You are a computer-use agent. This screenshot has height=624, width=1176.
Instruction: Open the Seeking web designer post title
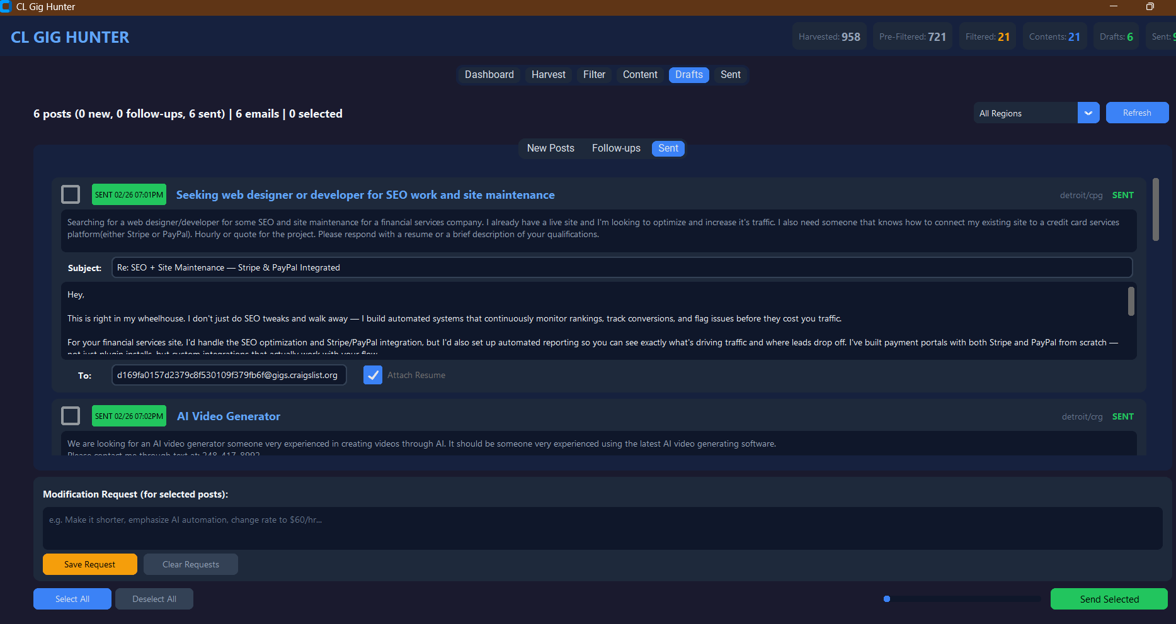(x=365, y=194)
